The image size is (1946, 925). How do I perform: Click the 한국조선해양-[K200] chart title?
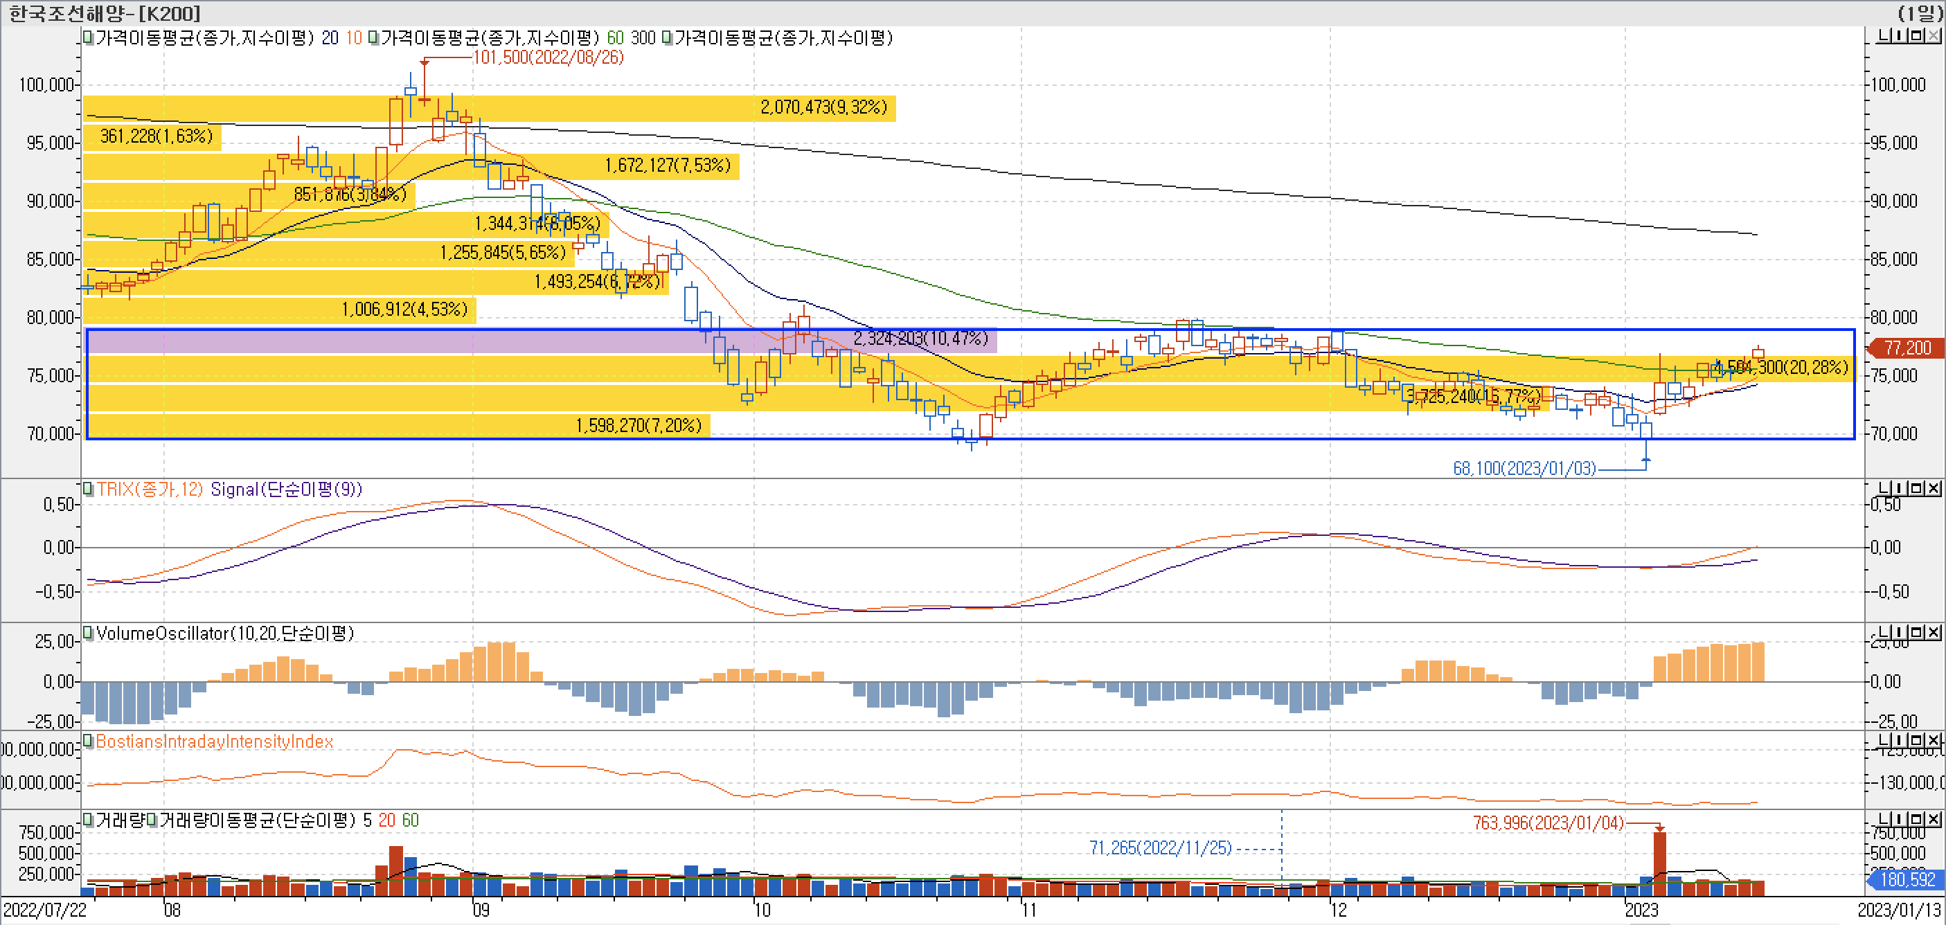pos(105,13)
